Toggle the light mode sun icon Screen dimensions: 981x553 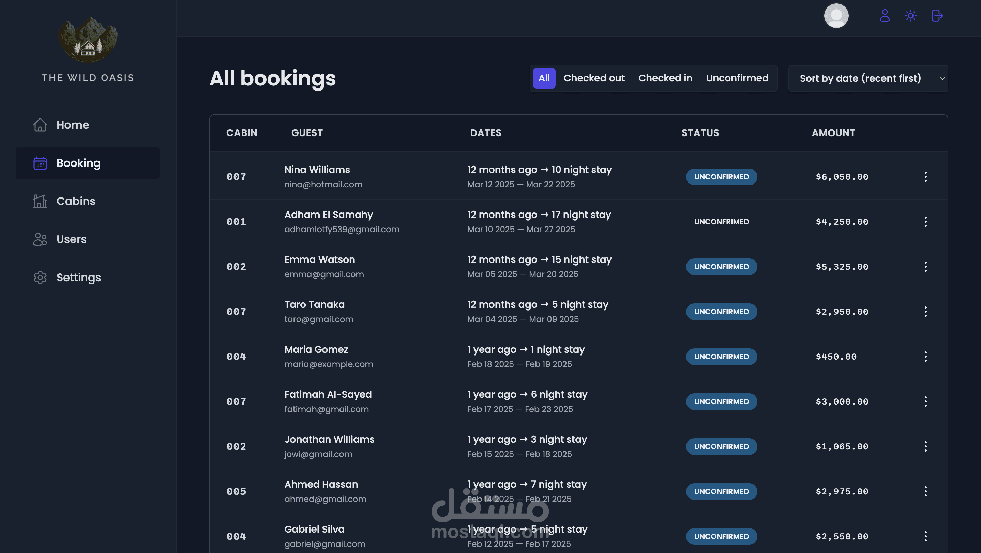tap(910, 16)
